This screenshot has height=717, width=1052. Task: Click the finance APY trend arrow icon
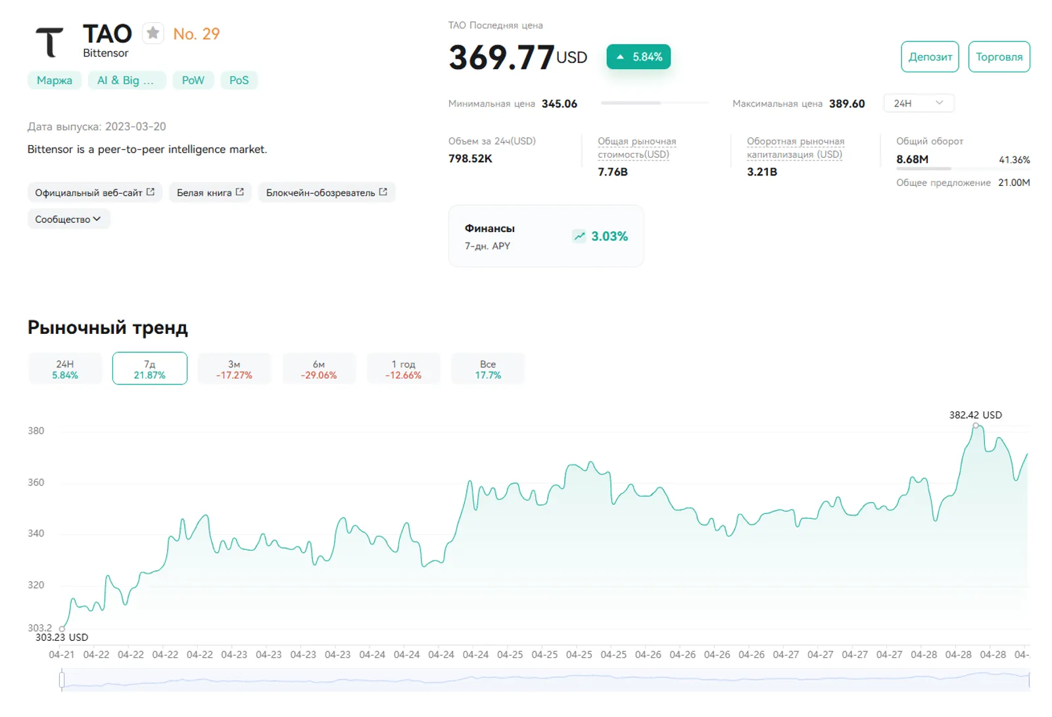[579, 236]
